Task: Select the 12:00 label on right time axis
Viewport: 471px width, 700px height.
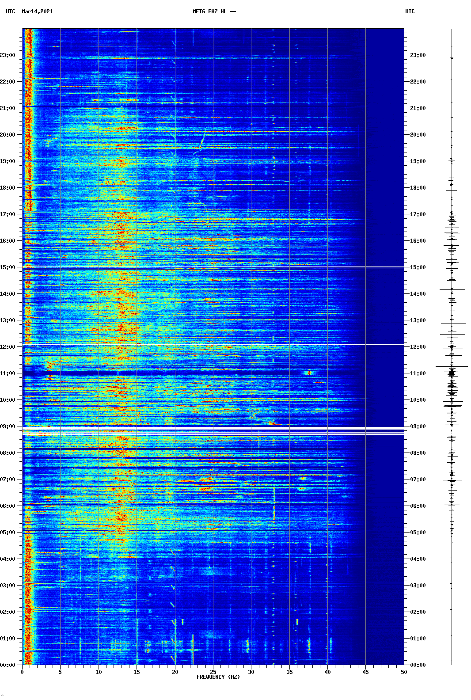Action: (418, 347)
